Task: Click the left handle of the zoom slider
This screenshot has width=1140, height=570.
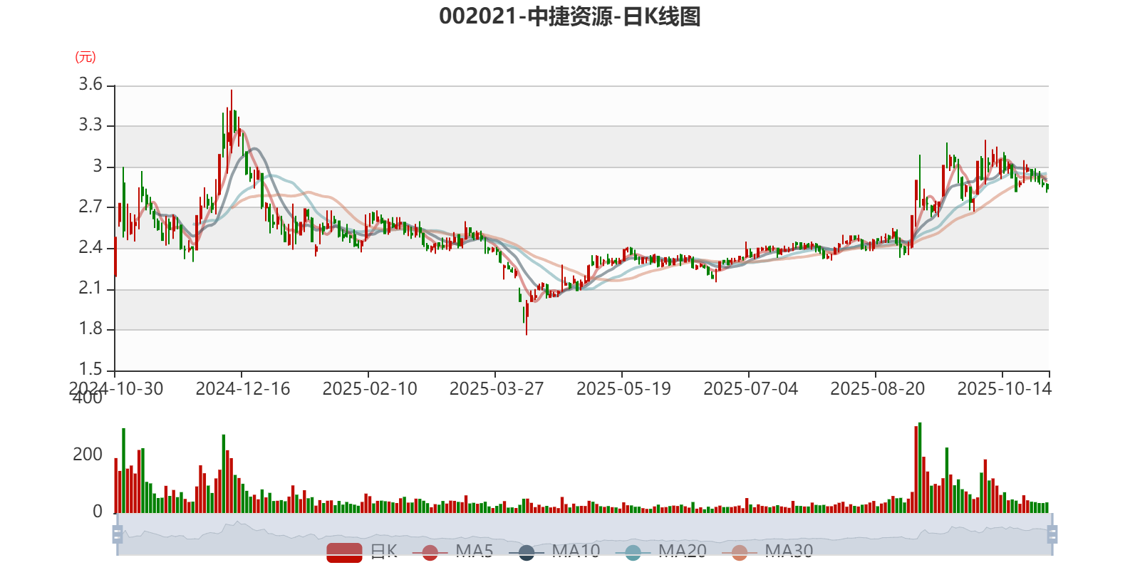Action: coord(118,534)
